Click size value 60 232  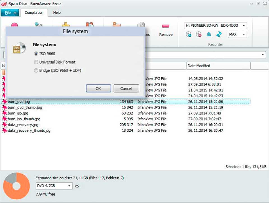[127, 113]
